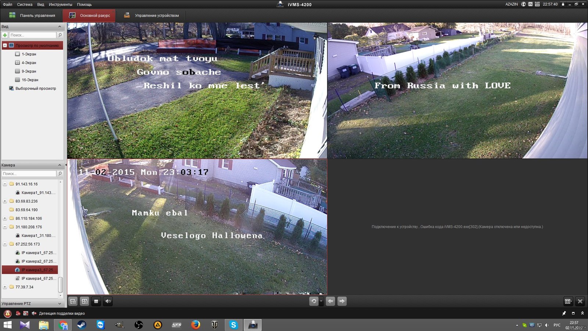Expand the Управление PTZ panel
The image size is (588, 331).
point(60,304)
